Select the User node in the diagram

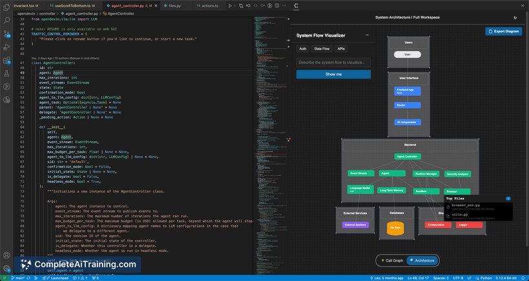[x=407, y=54]
